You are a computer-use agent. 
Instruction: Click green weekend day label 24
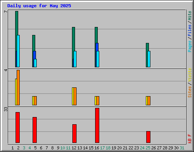142,148
